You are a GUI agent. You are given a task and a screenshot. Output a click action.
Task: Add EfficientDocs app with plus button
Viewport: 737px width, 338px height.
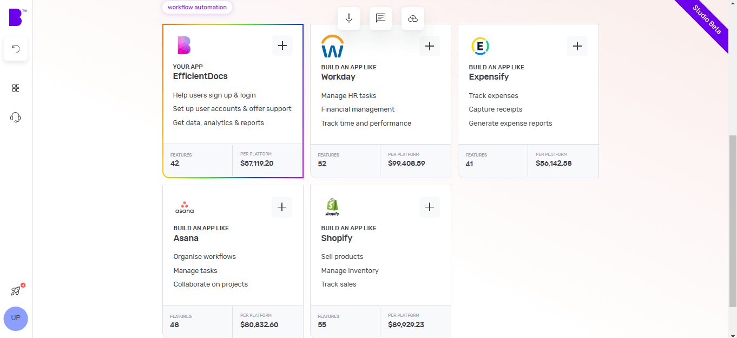point(282,45)
